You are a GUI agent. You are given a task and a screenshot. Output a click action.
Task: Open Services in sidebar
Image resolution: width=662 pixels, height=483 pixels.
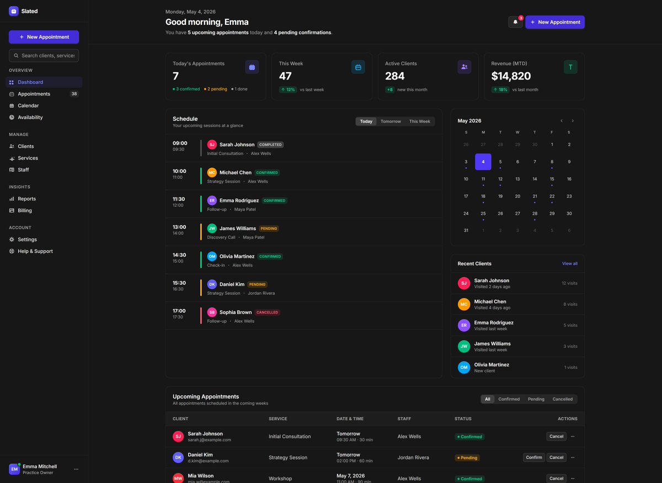(x=44, y=158)
